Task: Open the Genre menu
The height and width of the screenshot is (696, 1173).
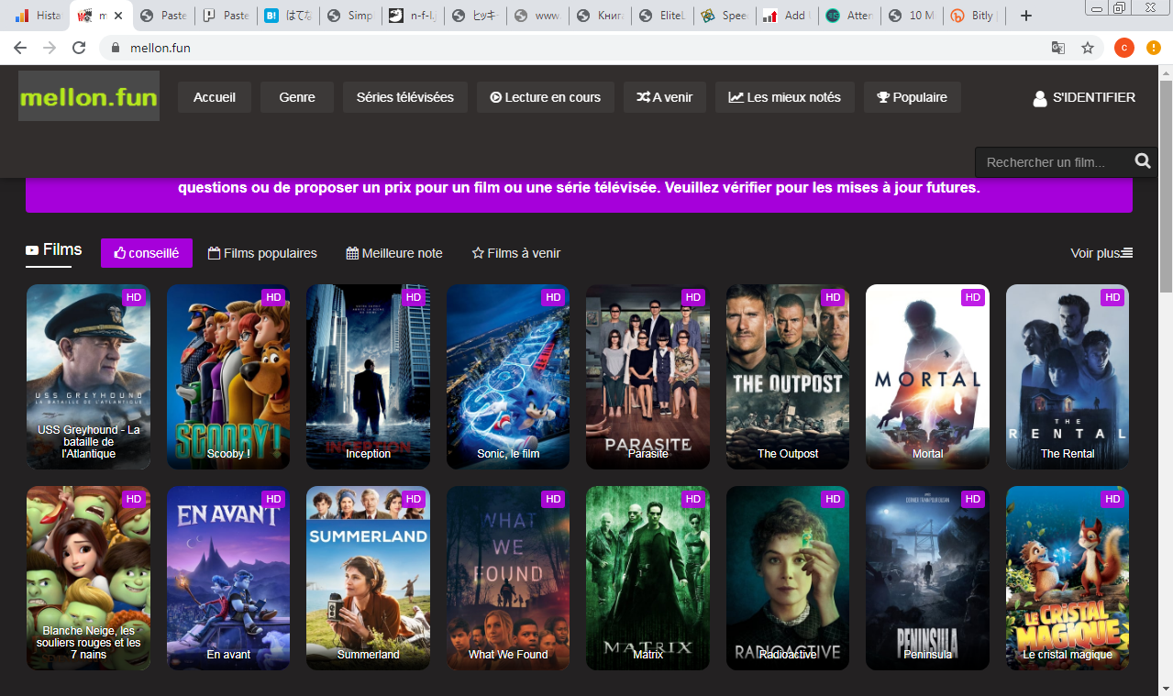Action: pyautogui.click(x=297, y=97)
